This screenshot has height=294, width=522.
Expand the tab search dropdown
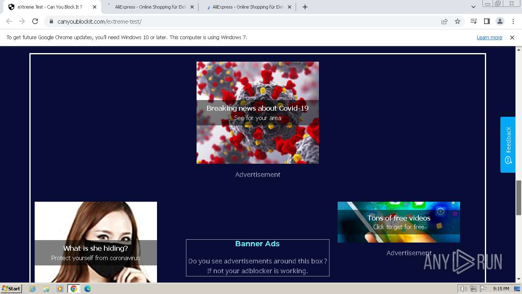tap(473, 7)
